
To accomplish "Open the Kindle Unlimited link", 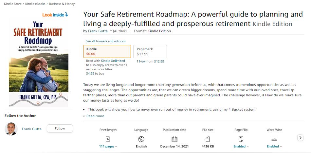I will pos(113,61).
